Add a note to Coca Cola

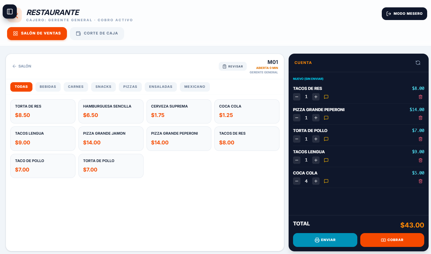(x=326, y=181)
